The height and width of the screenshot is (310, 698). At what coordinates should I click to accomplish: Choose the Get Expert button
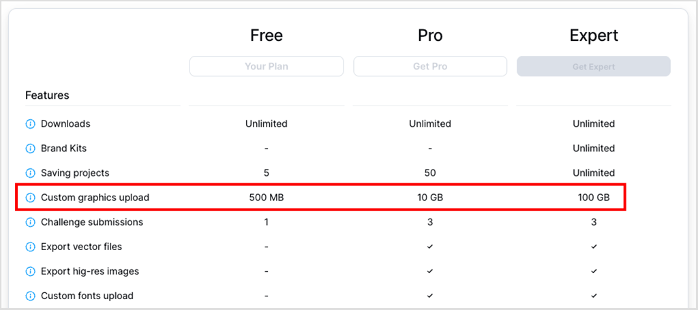point(594,67)
